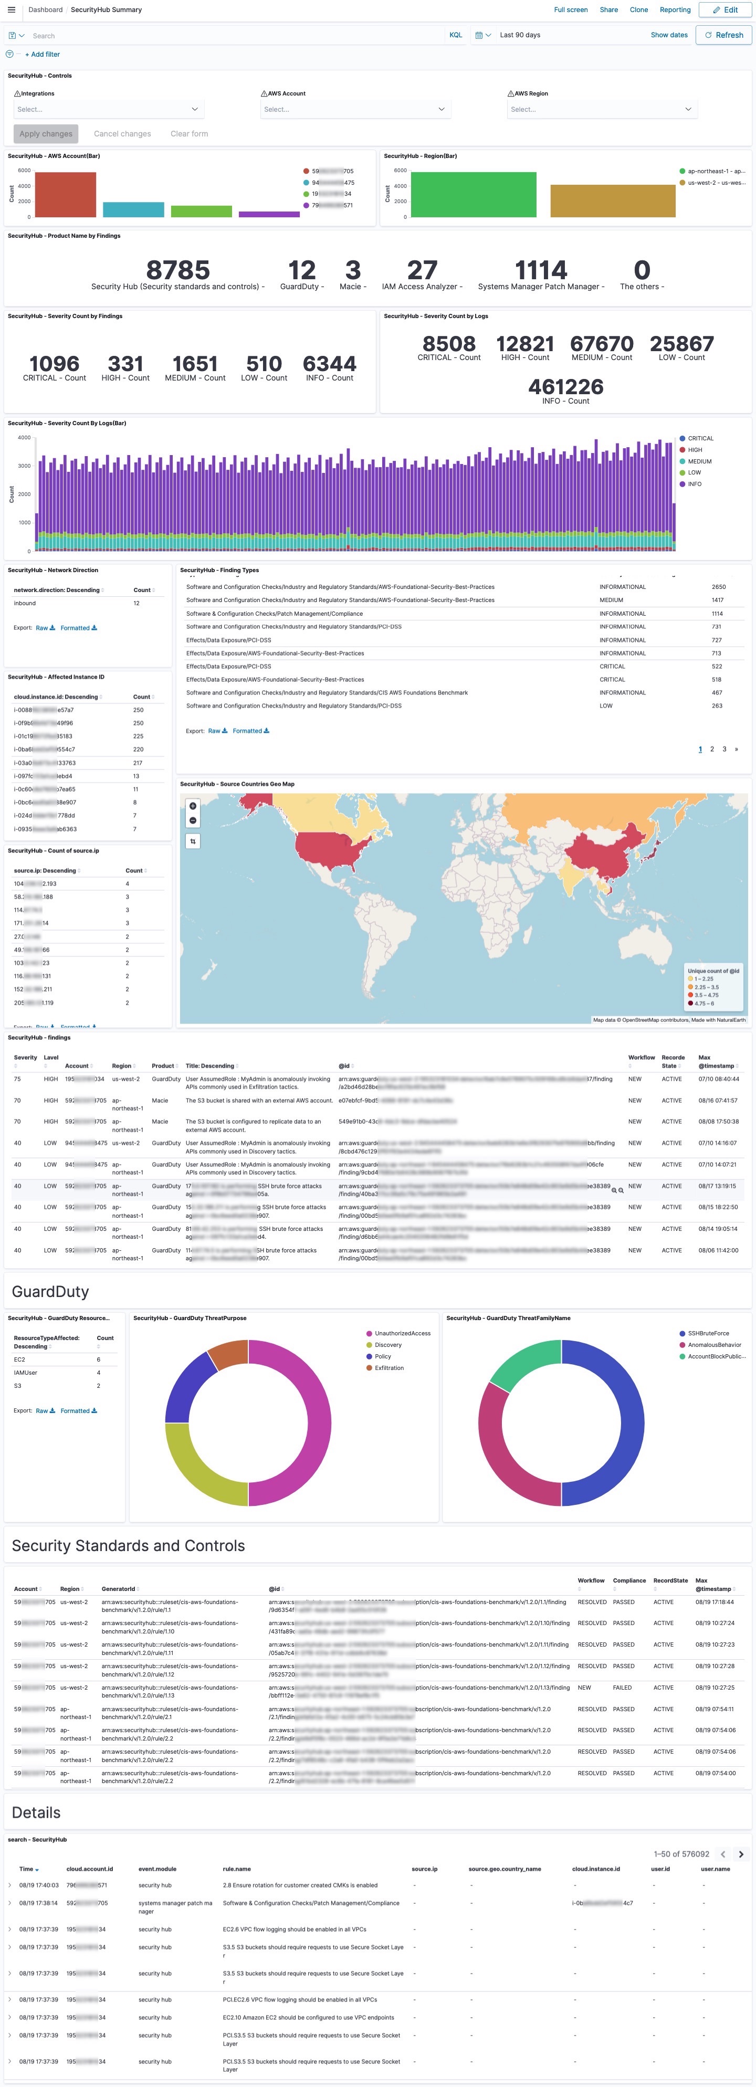
Task: Toggle MEDIUM series in severity logs legend
Action: [695, 461]
